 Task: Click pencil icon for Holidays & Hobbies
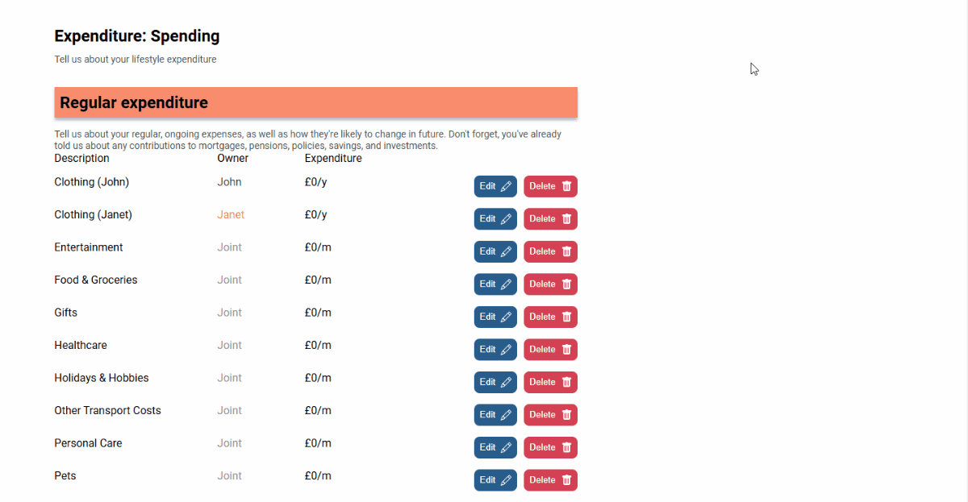point(507,382)
